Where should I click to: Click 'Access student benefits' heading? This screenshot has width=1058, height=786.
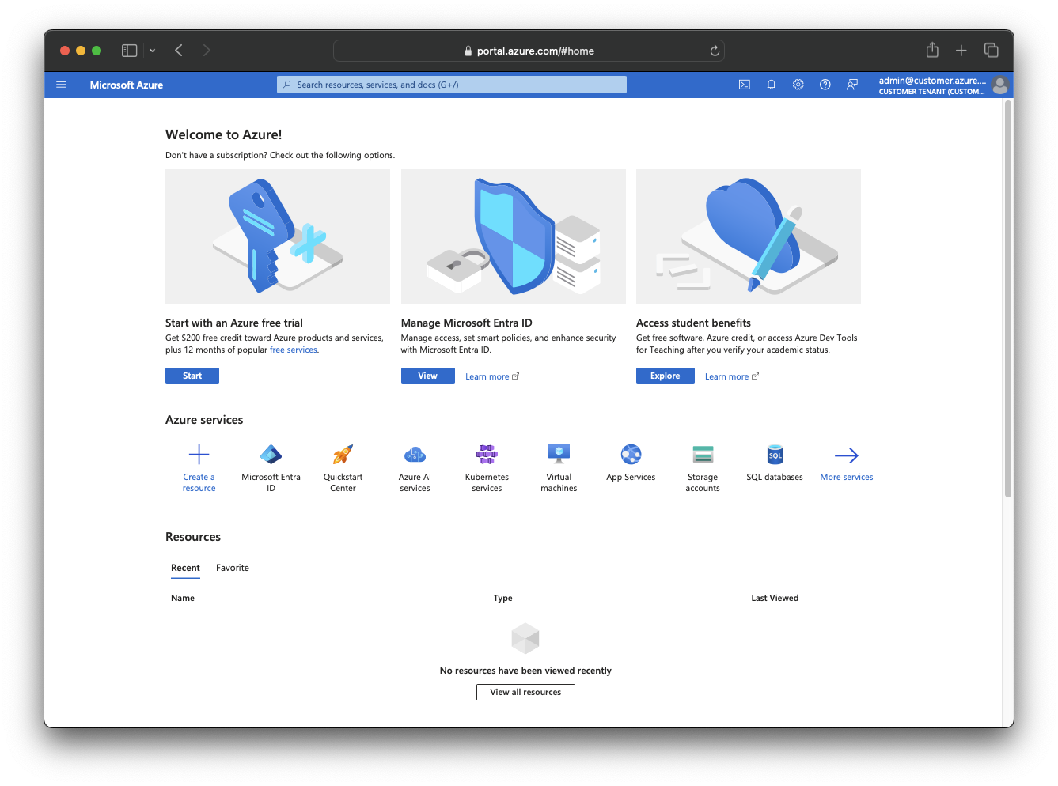point(693,323)
